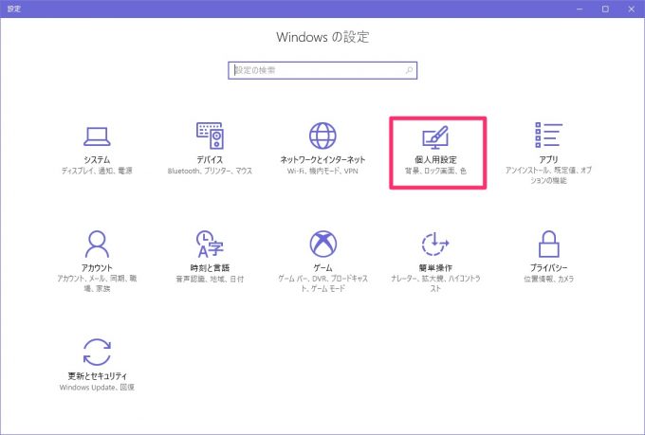Viewport: 645px width, 435px height.
Task: Open the ゲーム Xbox icon
Action: (x=322, y=244)
